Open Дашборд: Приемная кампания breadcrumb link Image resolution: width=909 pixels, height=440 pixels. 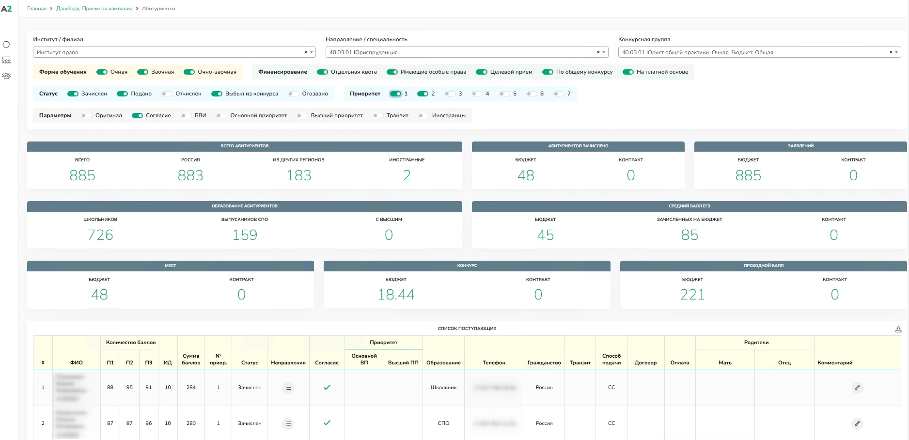94,9
